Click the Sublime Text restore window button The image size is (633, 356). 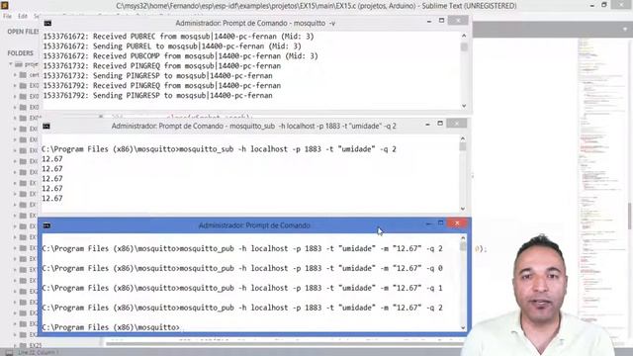[x=604, y=5]
